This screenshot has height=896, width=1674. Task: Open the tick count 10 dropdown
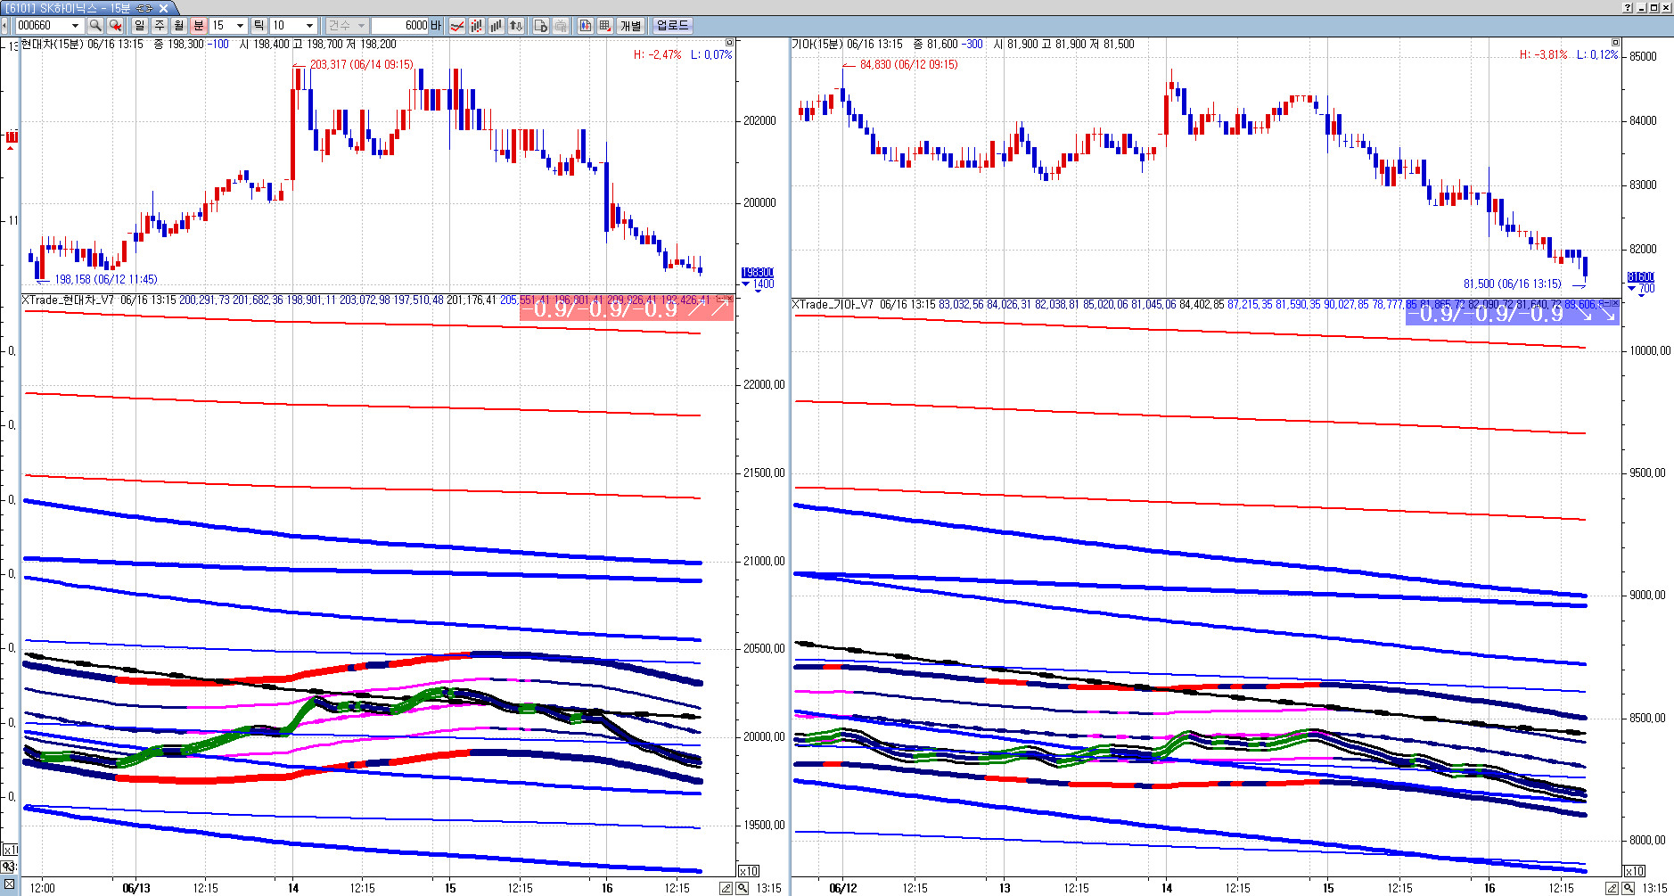tap(309, 26)
